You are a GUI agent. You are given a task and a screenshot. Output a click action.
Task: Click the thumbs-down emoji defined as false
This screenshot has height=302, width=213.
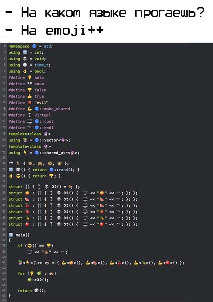tap(30, 90)
